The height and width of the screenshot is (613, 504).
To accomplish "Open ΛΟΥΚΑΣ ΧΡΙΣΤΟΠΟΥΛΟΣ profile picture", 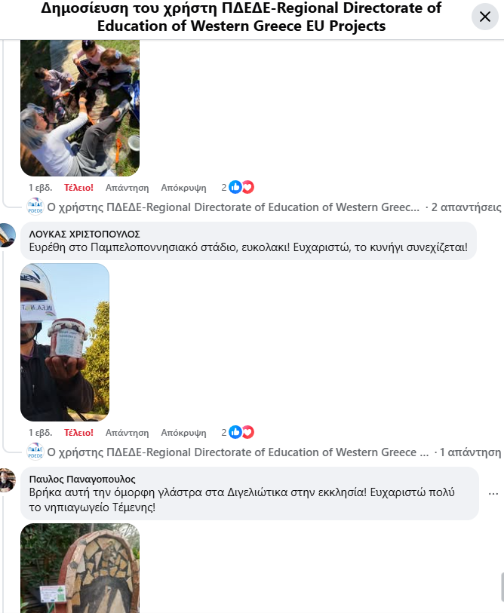I will [7, 235].
